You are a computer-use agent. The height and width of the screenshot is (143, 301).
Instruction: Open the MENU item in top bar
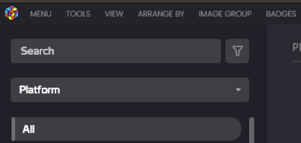pos(41,14)
